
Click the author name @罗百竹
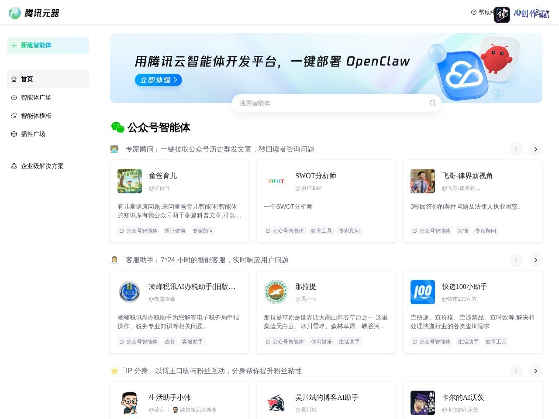tap(159, 188)
